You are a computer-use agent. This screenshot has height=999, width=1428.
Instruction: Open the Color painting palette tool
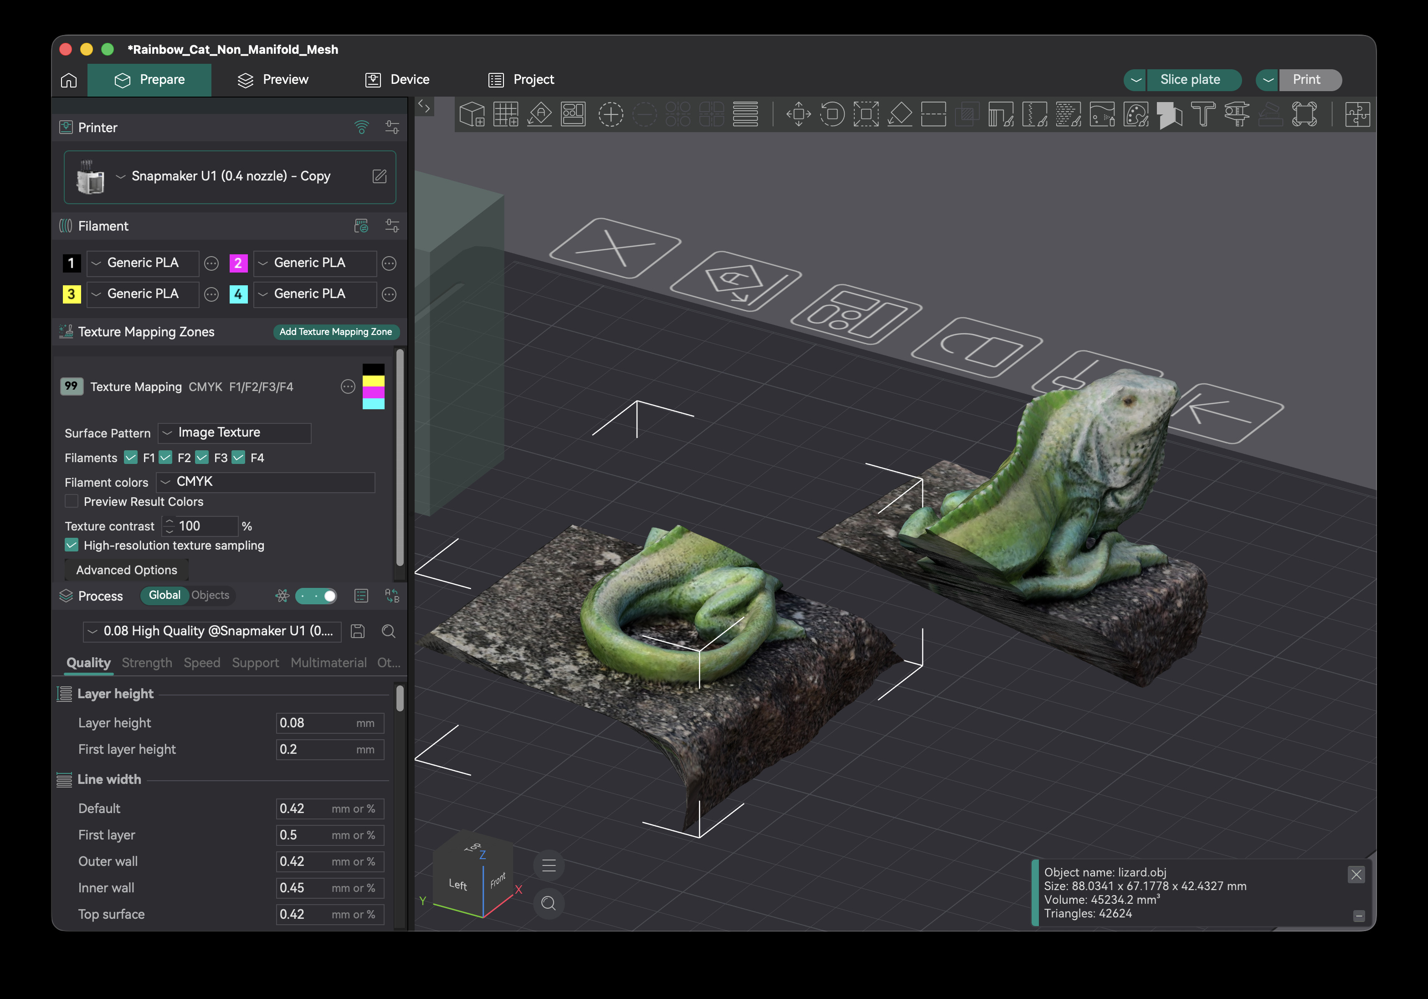point(1135,114)
